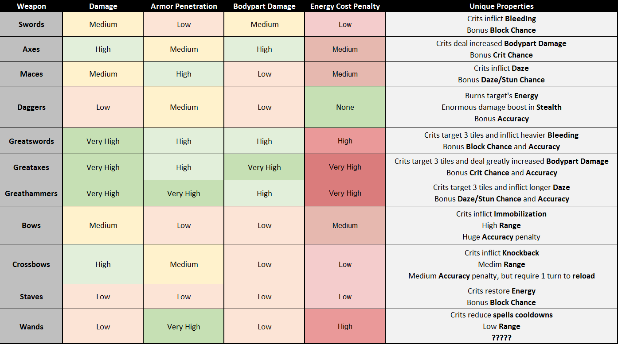Click the Bows Unique Properties cell
The width and height of the screenshot is (618, 344).
[x=501, y=225]
